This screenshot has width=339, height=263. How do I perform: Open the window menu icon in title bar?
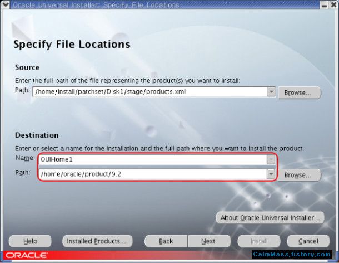coord(5,4)
